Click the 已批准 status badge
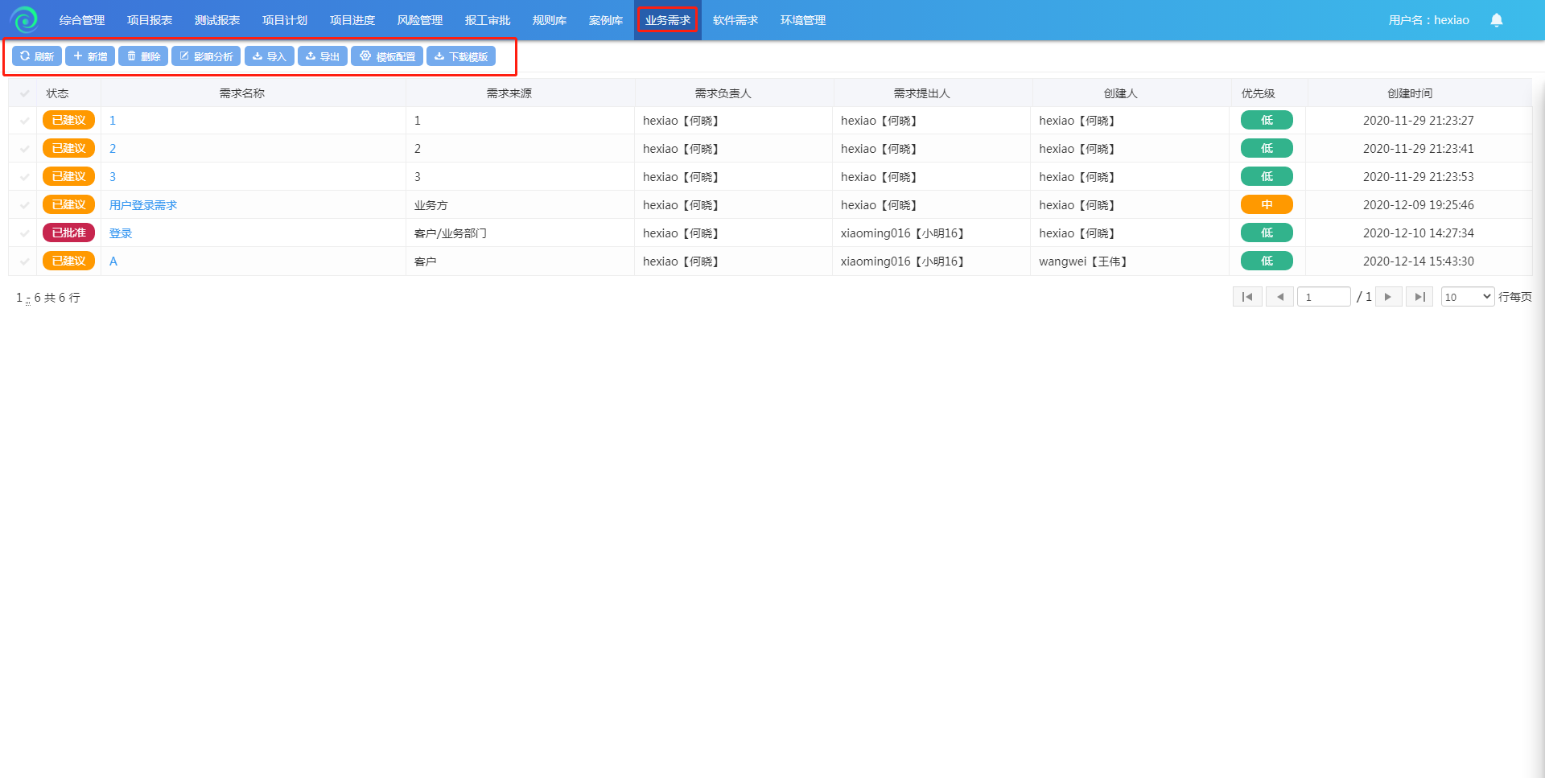 coord(68,233)
